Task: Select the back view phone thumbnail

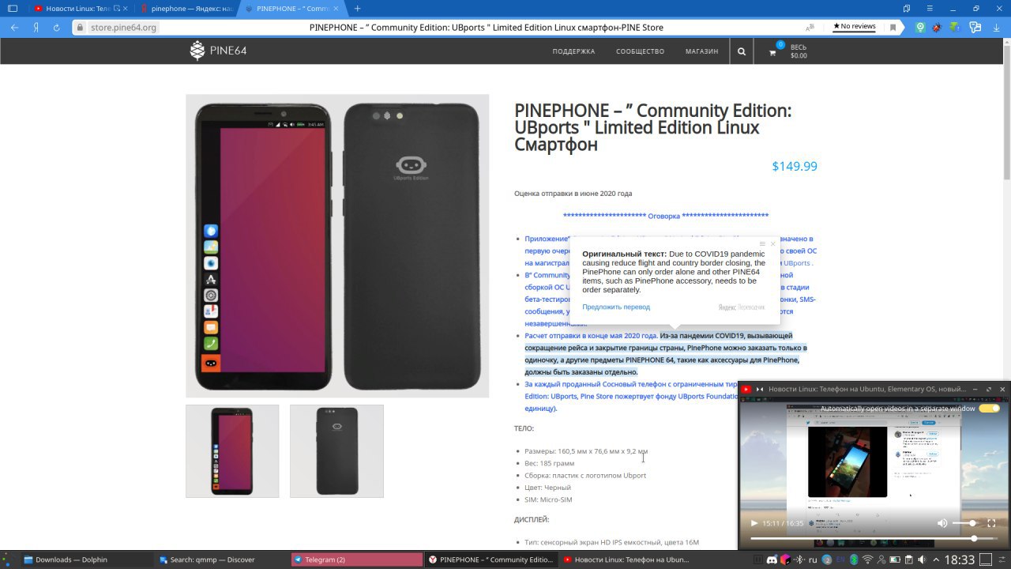Action: pos(336,451)
